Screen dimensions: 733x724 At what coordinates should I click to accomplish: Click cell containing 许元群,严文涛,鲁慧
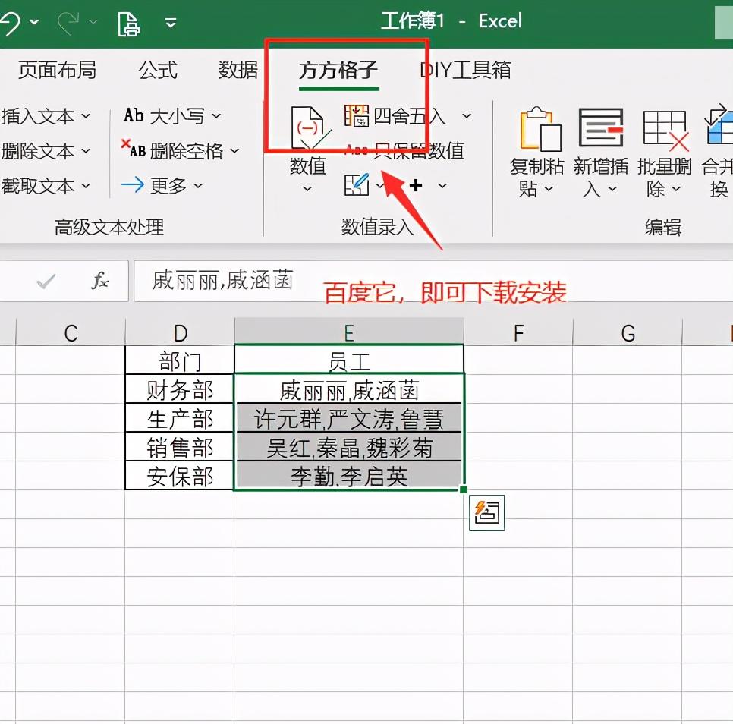349,418
